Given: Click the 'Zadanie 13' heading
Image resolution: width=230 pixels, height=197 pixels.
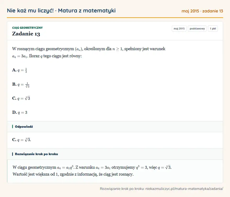Looking at the screenshot, I should pos(26,34).
